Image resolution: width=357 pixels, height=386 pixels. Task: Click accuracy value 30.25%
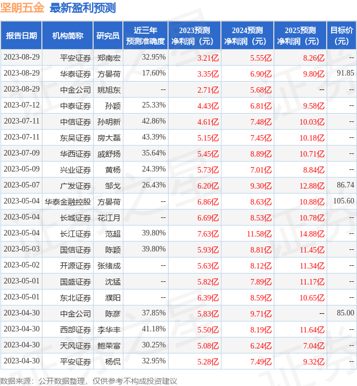[154, 345]
